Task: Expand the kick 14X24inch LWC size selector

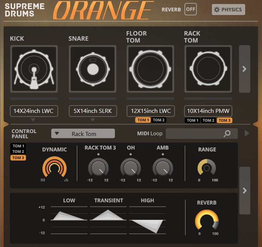Action: tap(34, 111)
